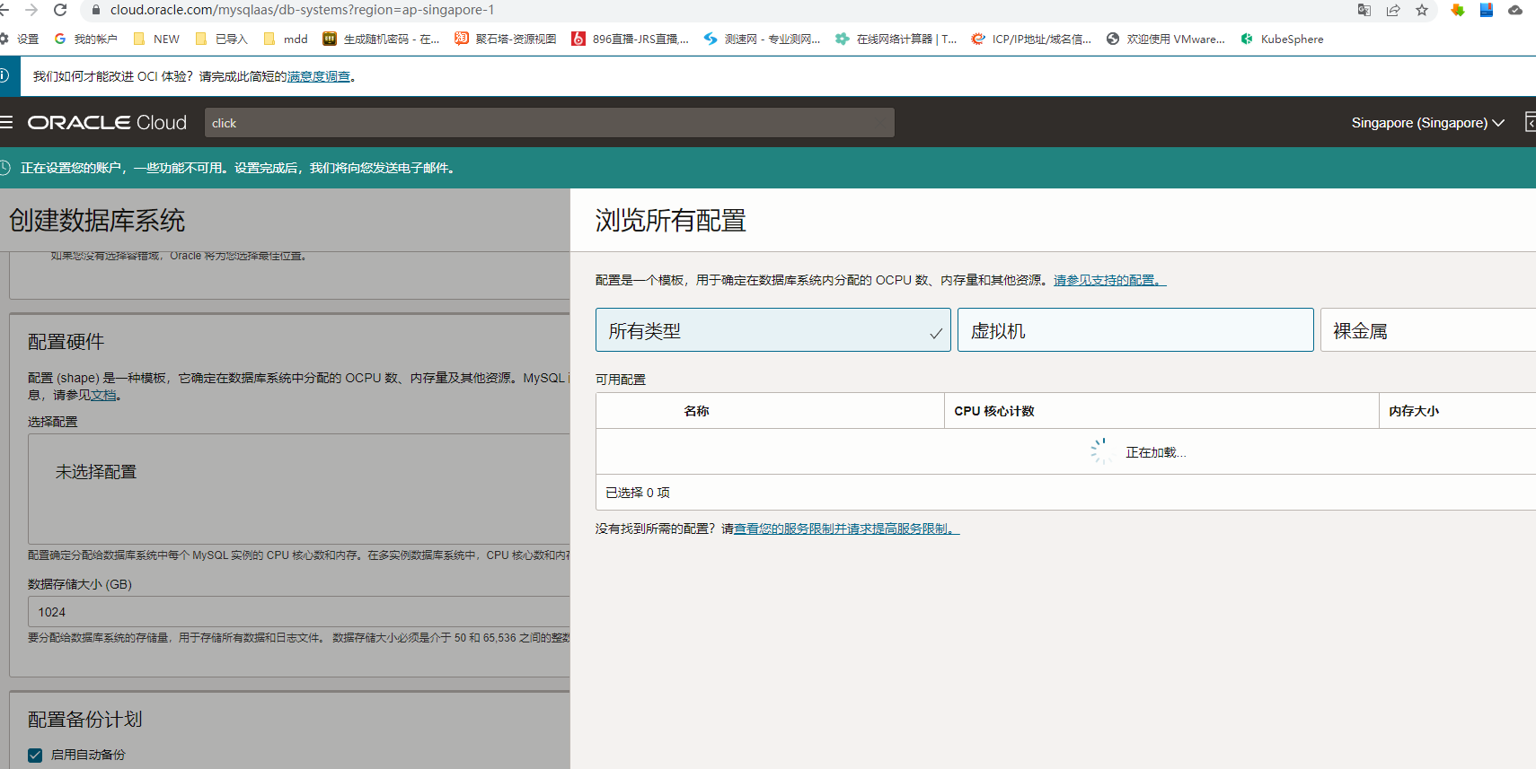
Task: Click the share page icon in address bar
Action: [1393, 10]
